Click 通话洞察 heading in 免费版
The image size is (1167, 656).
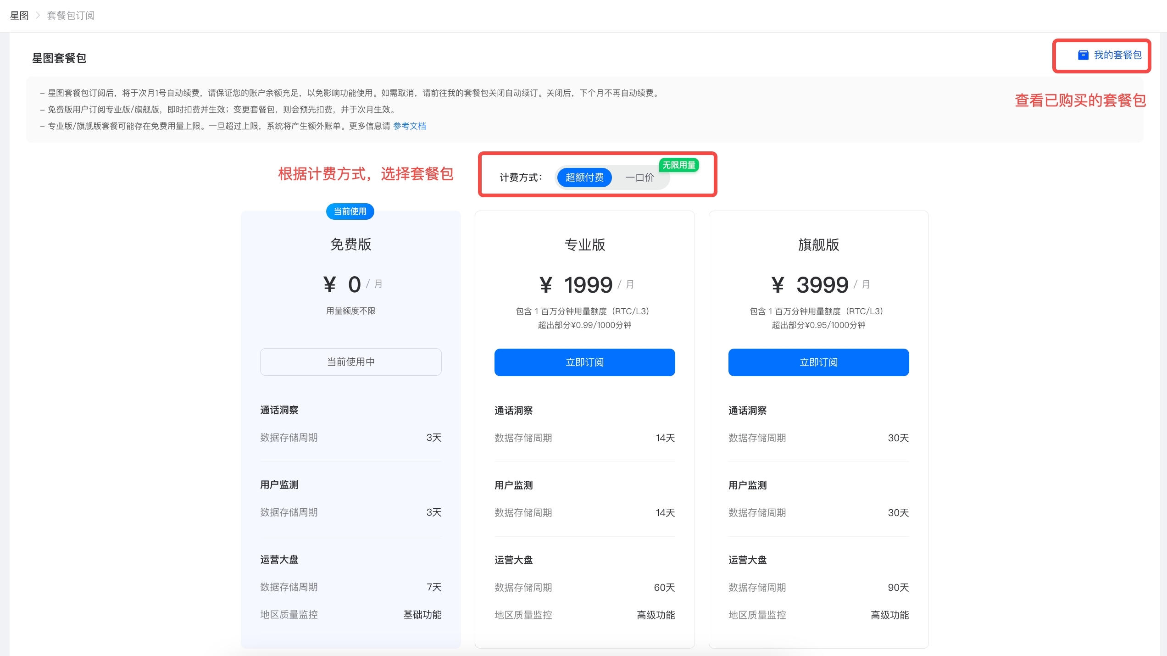pos(279,410)
